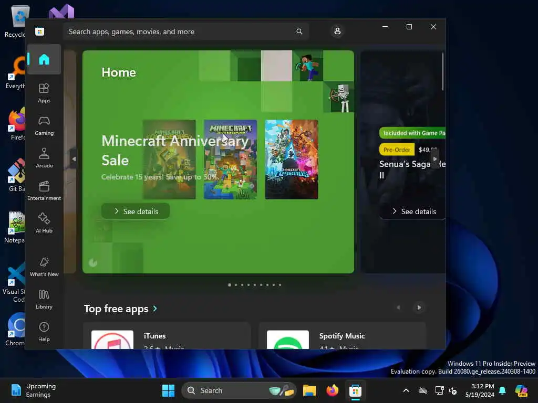Image resolution: width=538 pixels, height=403 pixels.
Task: Open Copilot preview icon in taskbar
Action: (x=522, y=390)
